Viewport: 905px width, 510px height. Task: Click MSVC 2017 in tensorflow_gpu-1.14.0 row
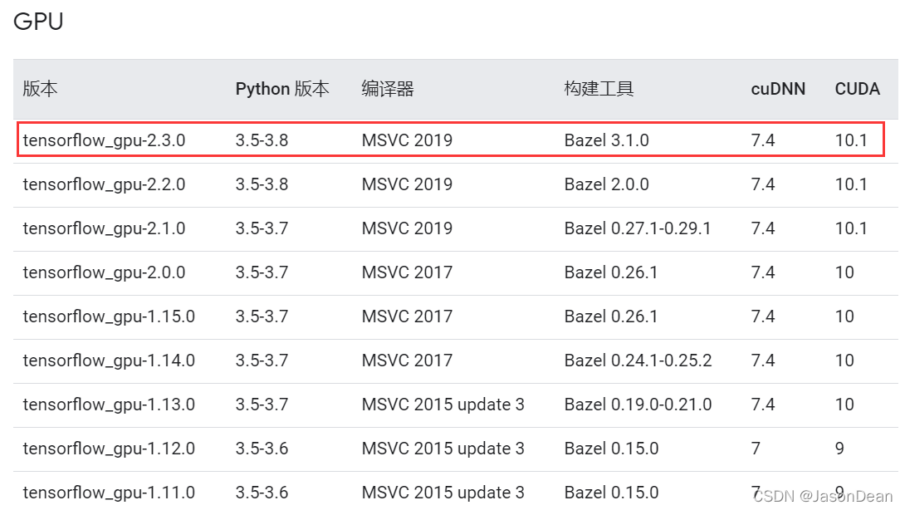[408, 360]
